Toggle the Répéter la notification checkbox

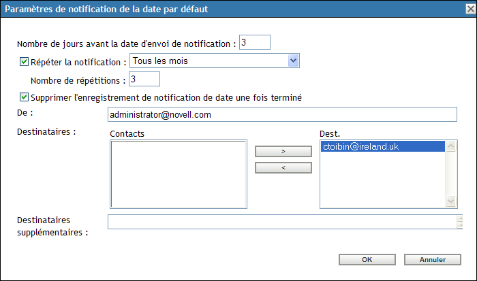pyautogui.click(x=24, y=61)
